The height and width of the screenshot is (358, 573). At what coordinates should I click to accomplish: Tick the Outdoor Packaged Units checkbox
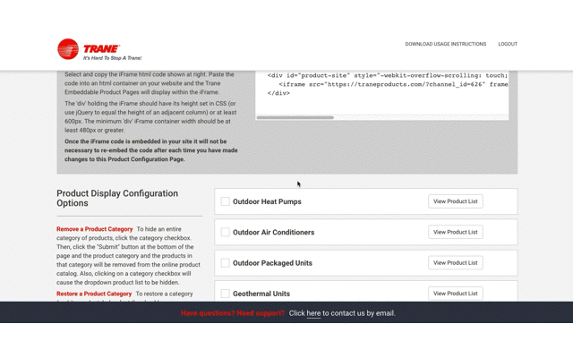pos(225,262)
